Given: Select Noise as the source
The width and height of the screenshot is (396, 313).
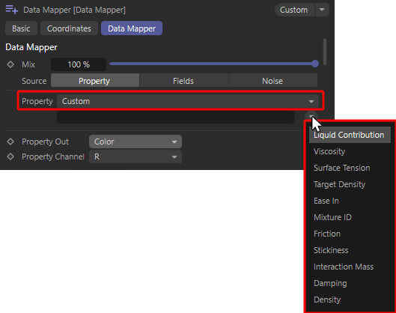Looking at the screenshot, I should (x=272, y=81).
